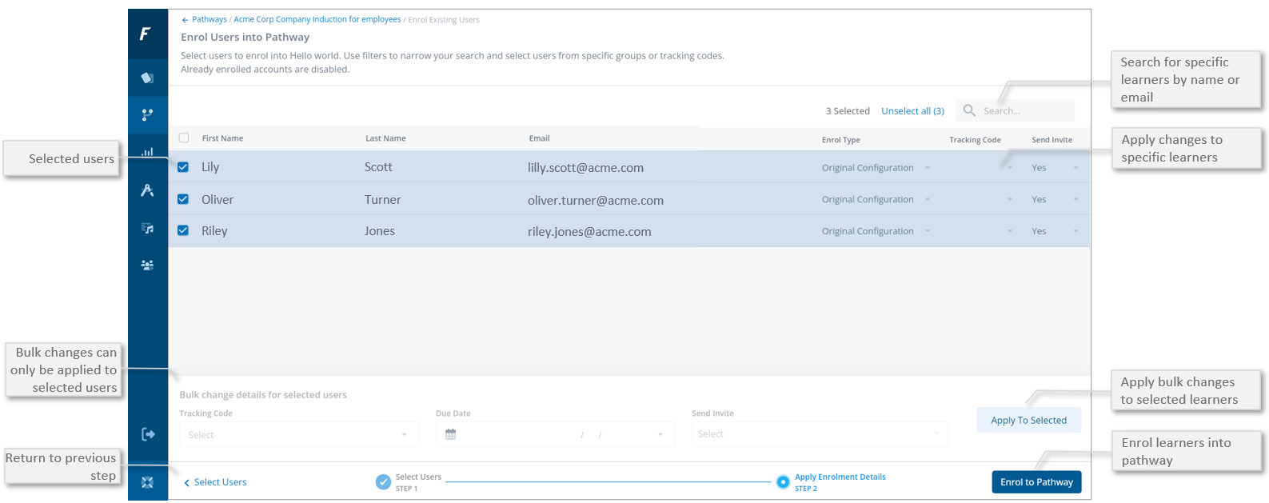Open the bar chart reports icon
This screenshot has width=1269, height=503.
click(x=147, y=152)
